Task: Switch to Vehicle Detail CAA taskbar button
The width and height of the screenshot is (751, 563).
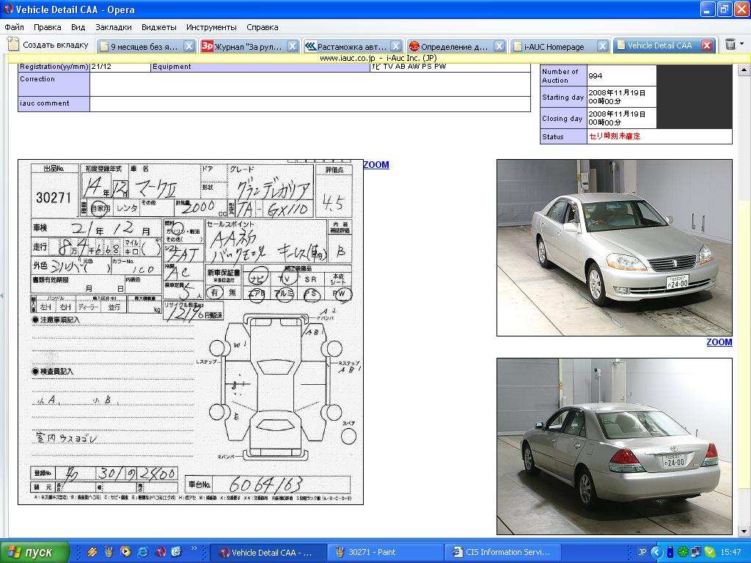Action: point(268,553)
